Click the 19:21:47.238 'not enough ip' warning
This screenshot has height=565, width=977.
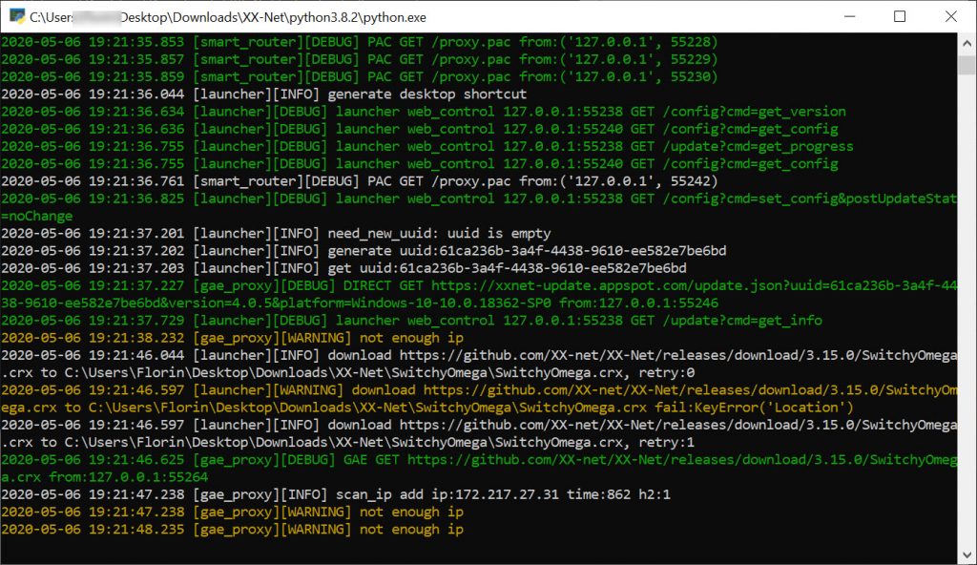point(232,512)
